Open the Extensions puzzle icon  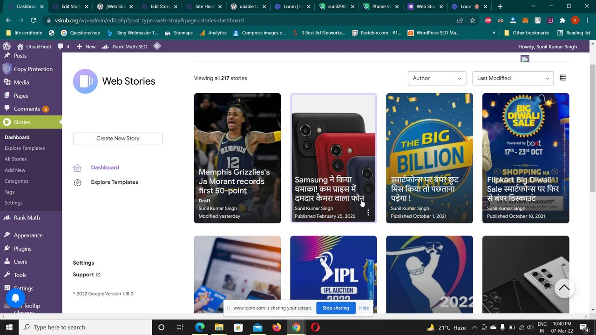[x=562, y=20]
